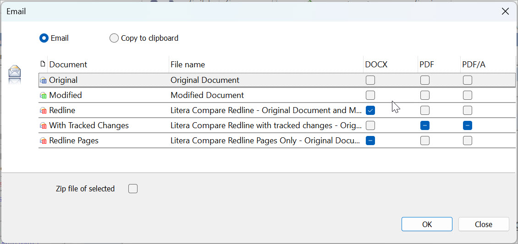Click the Modified row green document icon
Screen dimensions: 518x244
tap(43, 95)
